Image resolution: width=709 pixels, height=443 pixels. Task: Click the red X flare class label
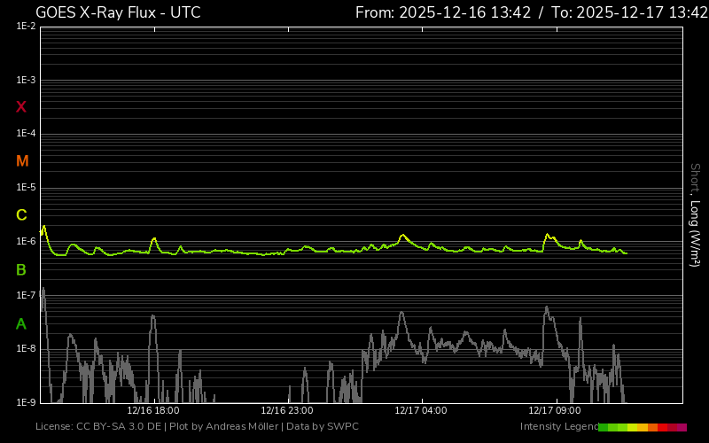pyautogui.click(x=21, y=107)
